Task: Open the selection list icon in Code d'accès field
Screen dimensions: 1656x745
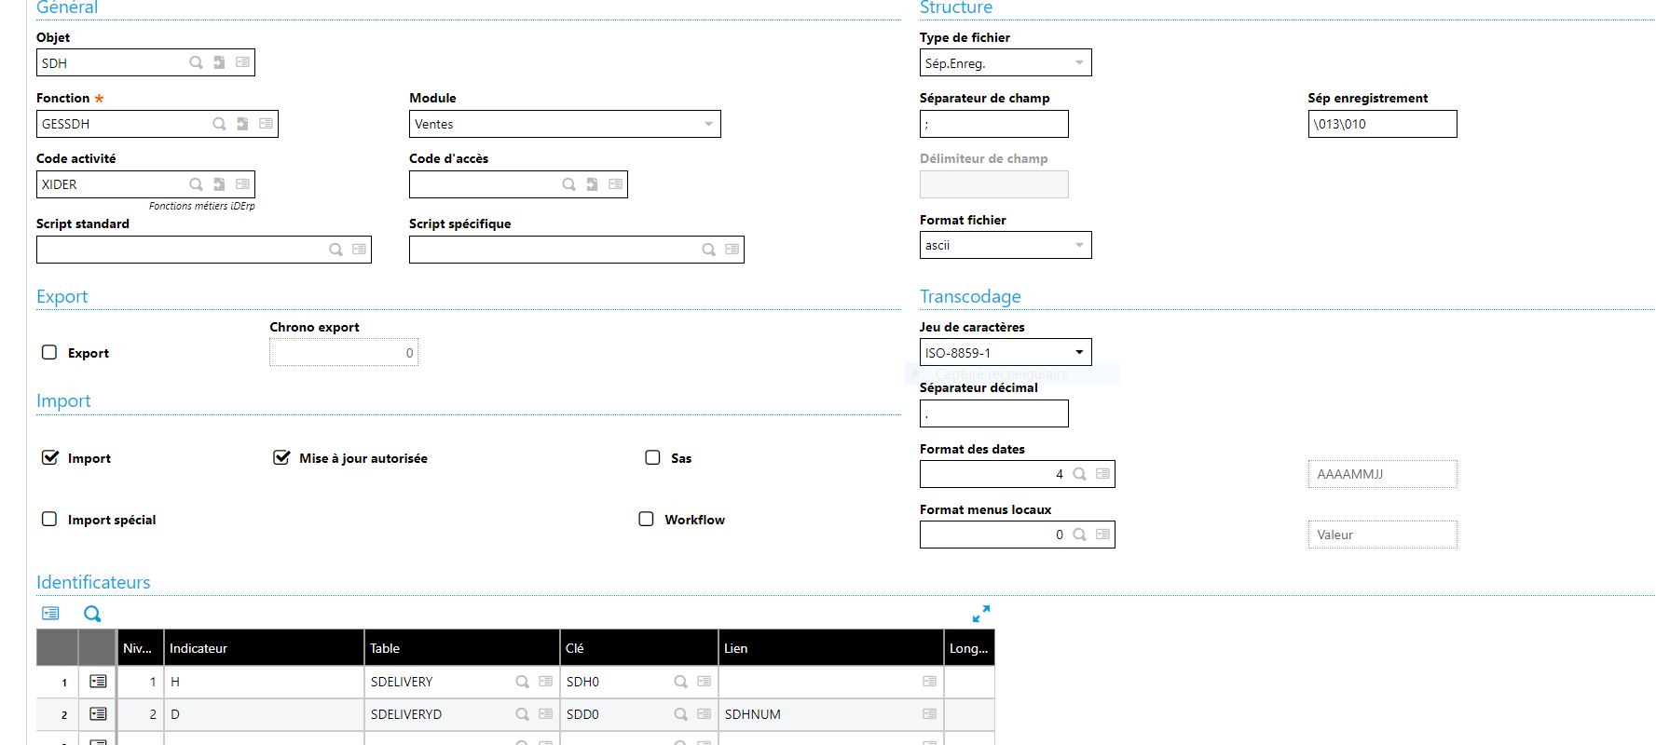Action: tap(615, 184)
